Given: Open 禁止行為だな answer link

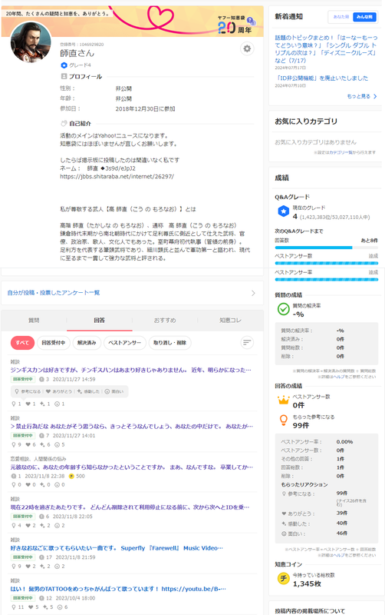Looking at the screenshot, I should pyautogui.click(x=132, y=427).
